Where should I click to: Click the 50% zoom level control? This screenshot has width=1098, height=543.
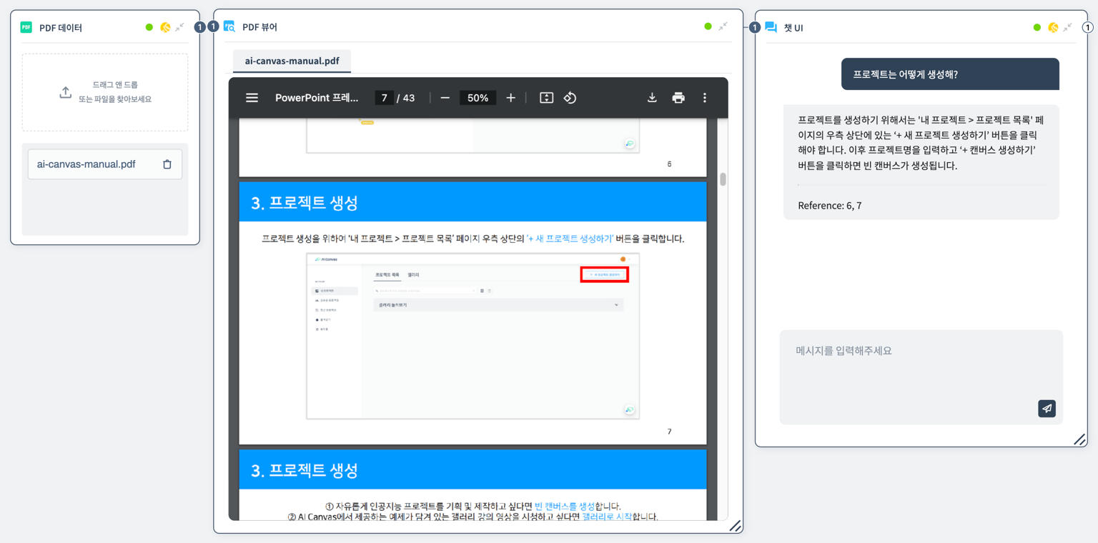point(478,97)
